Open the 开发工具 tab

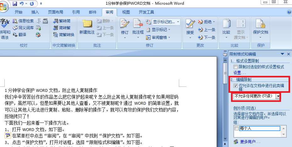146,12
